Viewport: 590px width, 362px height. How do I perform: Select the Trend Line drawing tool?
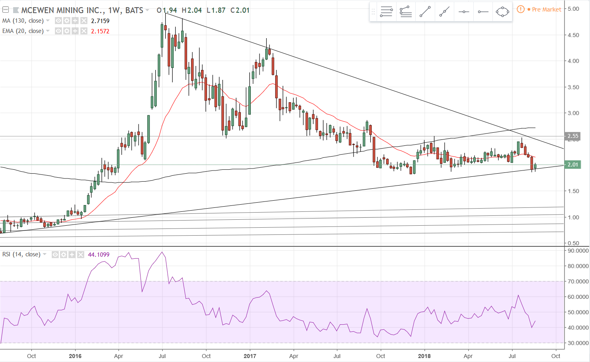(x=425, y=12)
